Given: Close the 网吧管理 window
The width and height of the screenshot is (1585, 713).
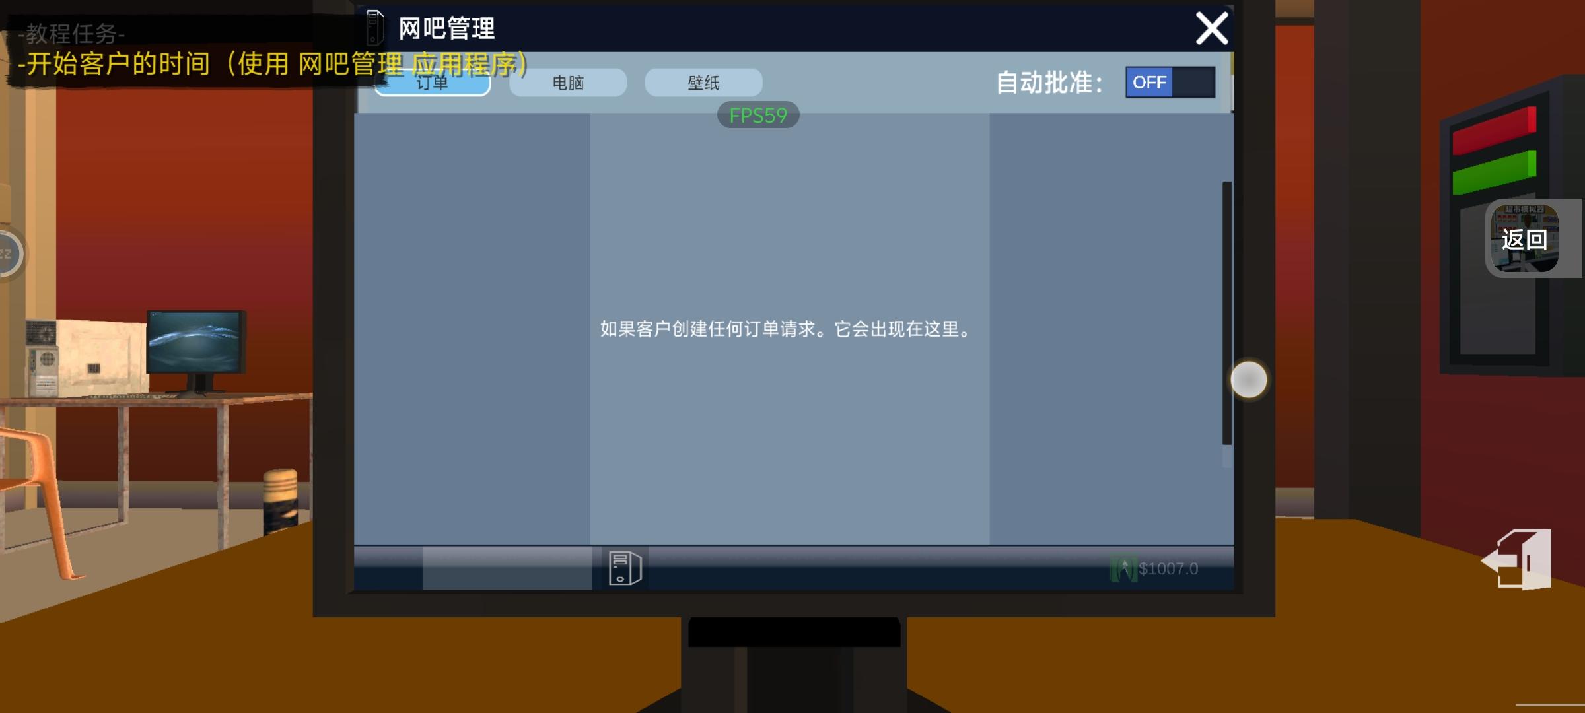Looking at the screenshot, I should pos(1211,28).
